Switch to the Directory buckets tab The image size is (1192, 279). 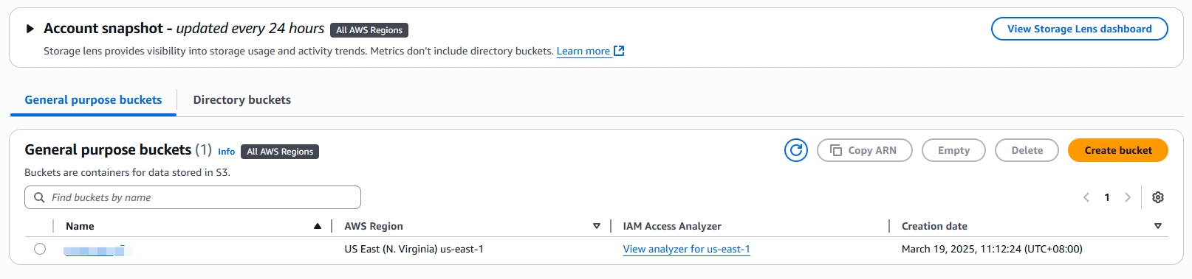click(242, 100)
